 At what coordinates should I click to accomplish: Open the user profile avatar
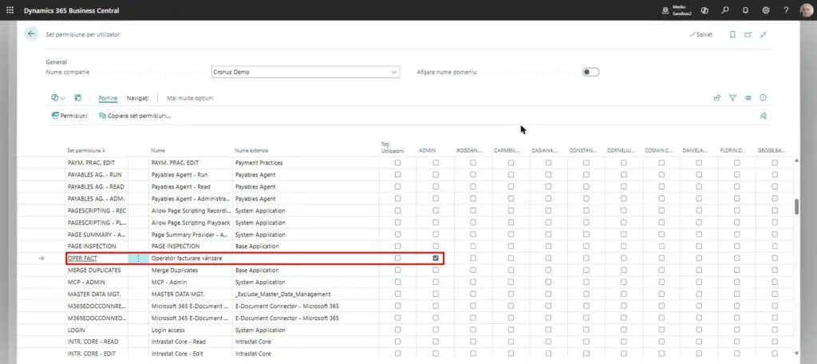pos(806,10)
